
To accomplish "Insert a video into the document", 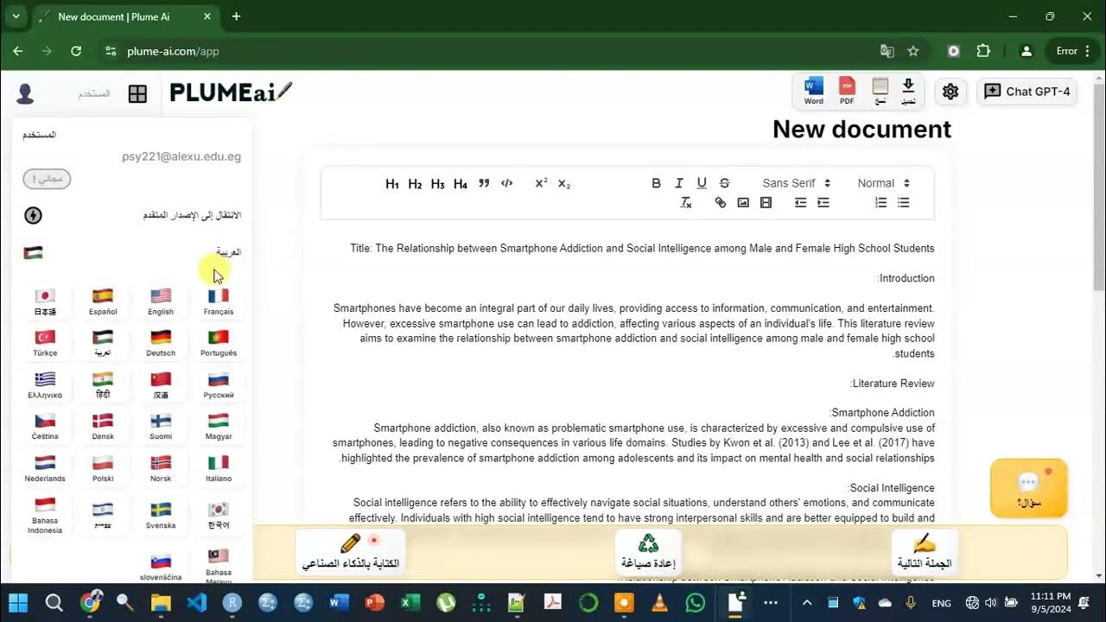I will click(x=766, y=203).
